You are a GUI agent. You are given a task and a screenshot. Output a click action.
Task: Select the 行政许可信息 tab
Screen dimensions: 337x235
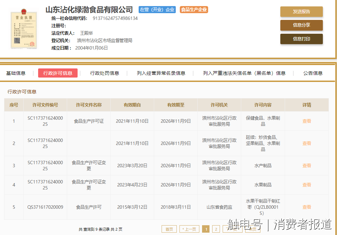pos(58,73)
